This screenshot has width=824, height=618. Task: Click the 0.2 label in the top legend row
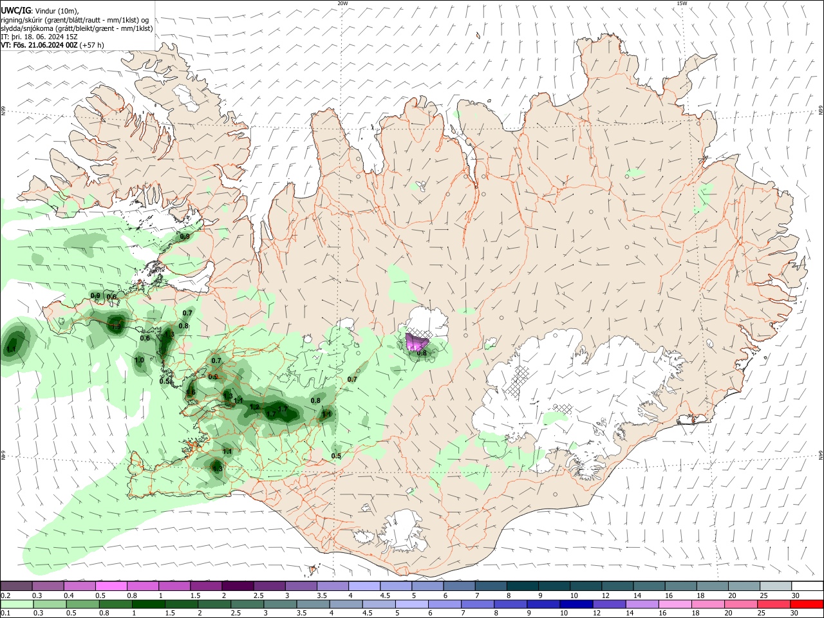(x=5, y=595)
